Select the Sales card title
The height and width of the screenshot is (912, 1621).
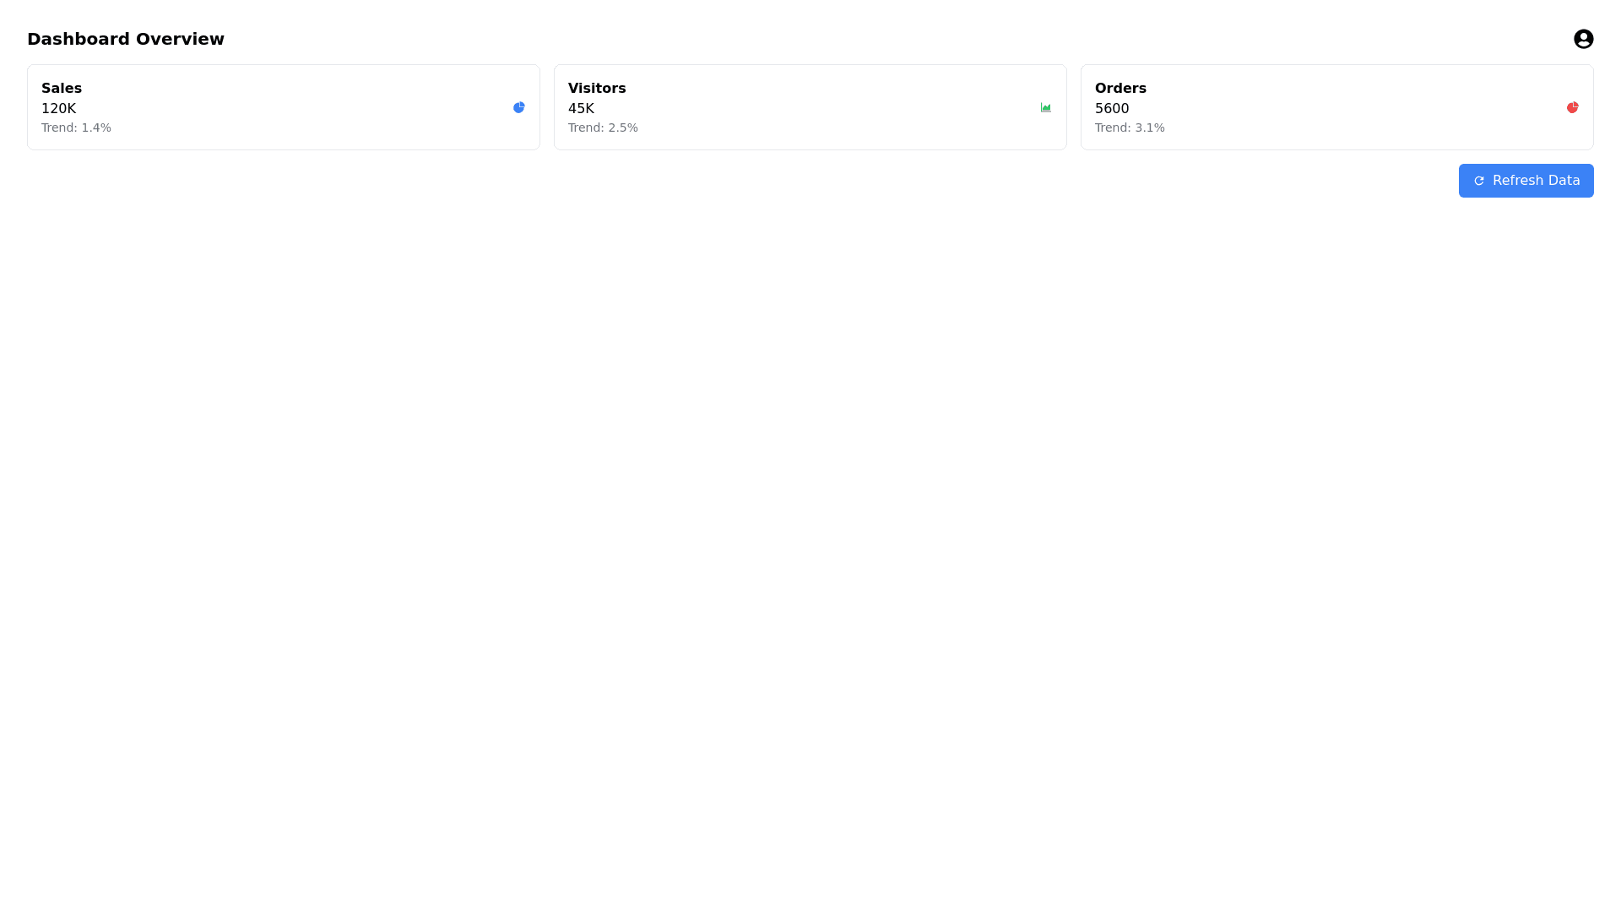(x=61, y=89)
